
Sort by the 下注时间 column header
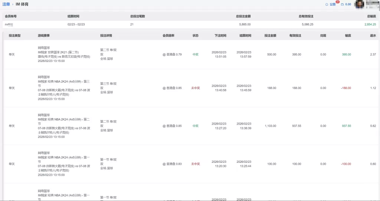(x=220, y=36)
